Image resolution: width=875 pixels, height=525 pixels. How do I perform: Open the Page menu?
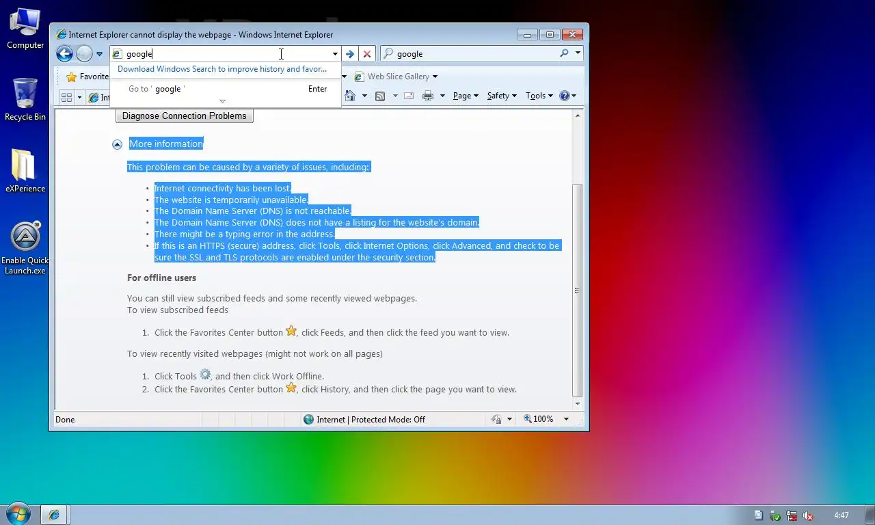tap(466, 96)
